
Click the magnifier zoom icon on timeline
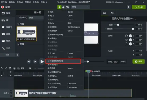tap(30, 68)
